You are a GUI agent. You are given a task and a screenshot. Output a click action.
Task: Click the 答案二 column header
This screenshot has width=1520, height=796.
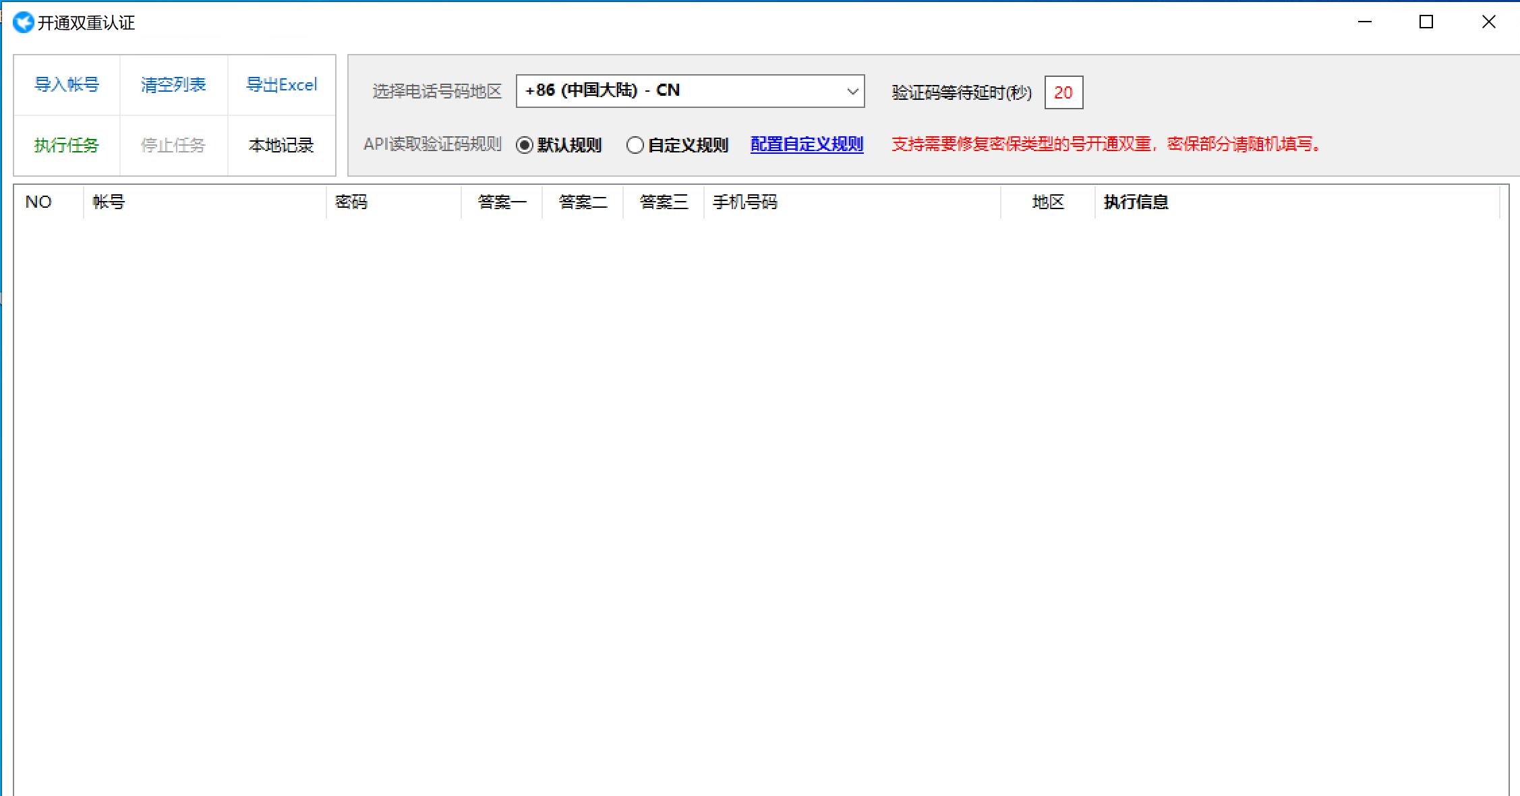[x=583, y=202]
